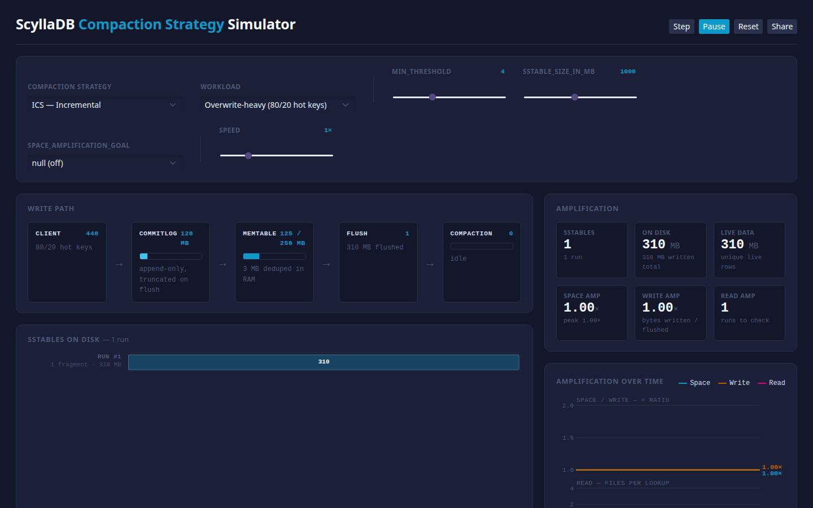Viewport: 813px width, 508px height.
Task: Click the 'peak 1.00×' text
Action: (582, 321)
